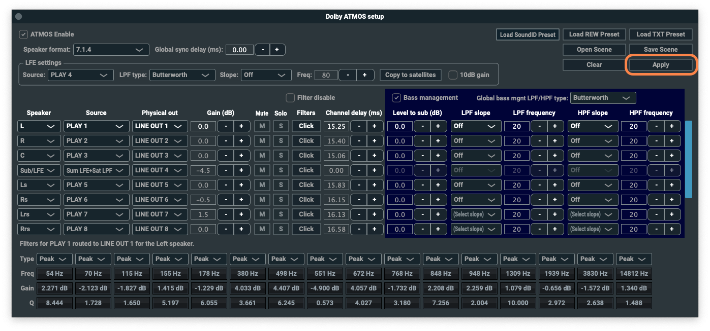
Task: Click the 1309 Hz frequency cell
Action: click(518, 274)
